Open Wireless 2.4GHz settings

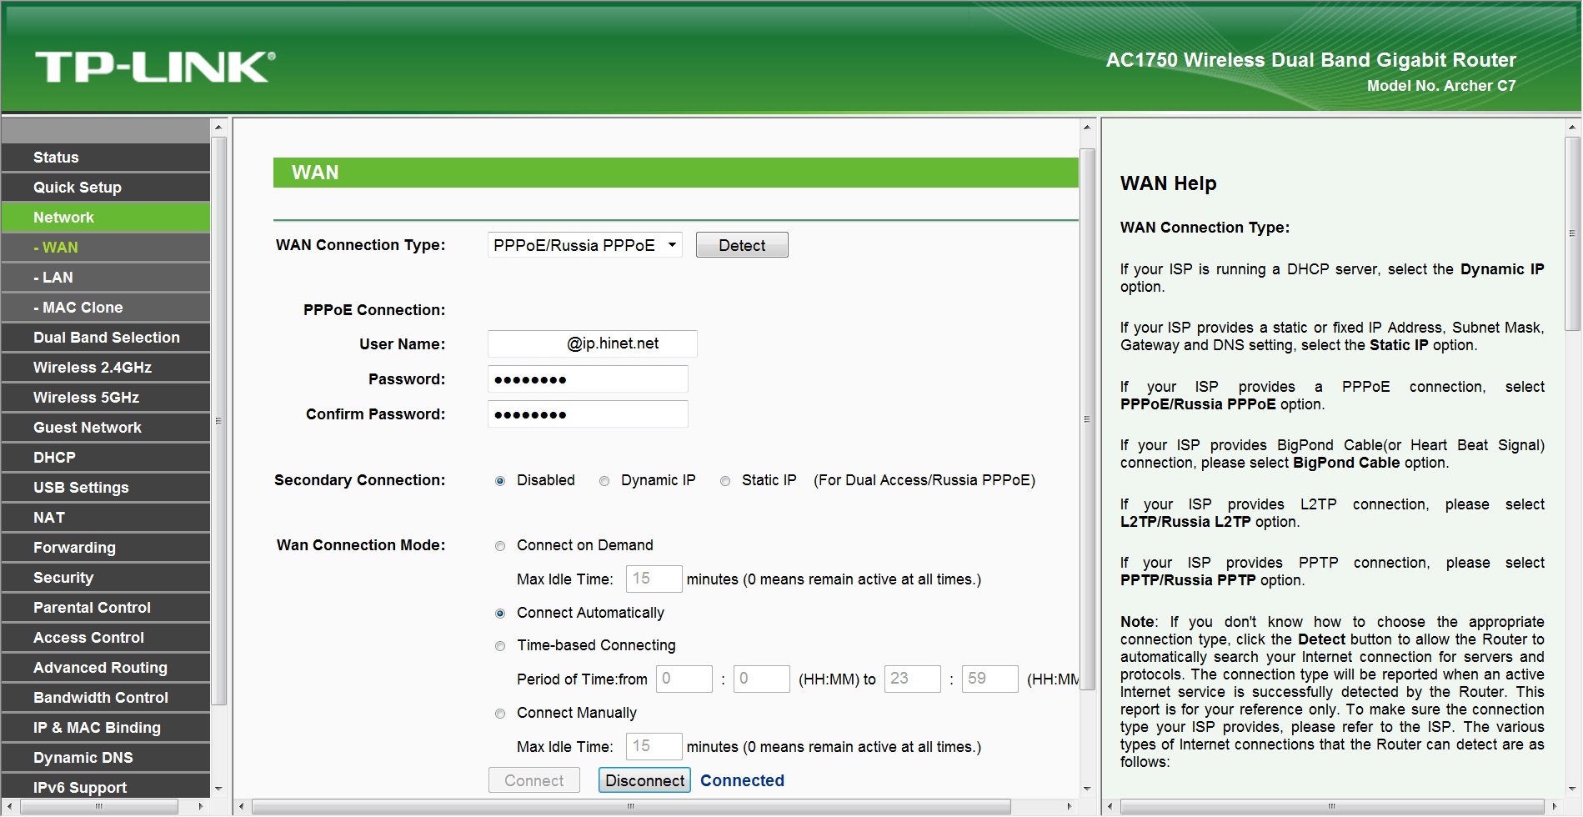pos(106,368)
